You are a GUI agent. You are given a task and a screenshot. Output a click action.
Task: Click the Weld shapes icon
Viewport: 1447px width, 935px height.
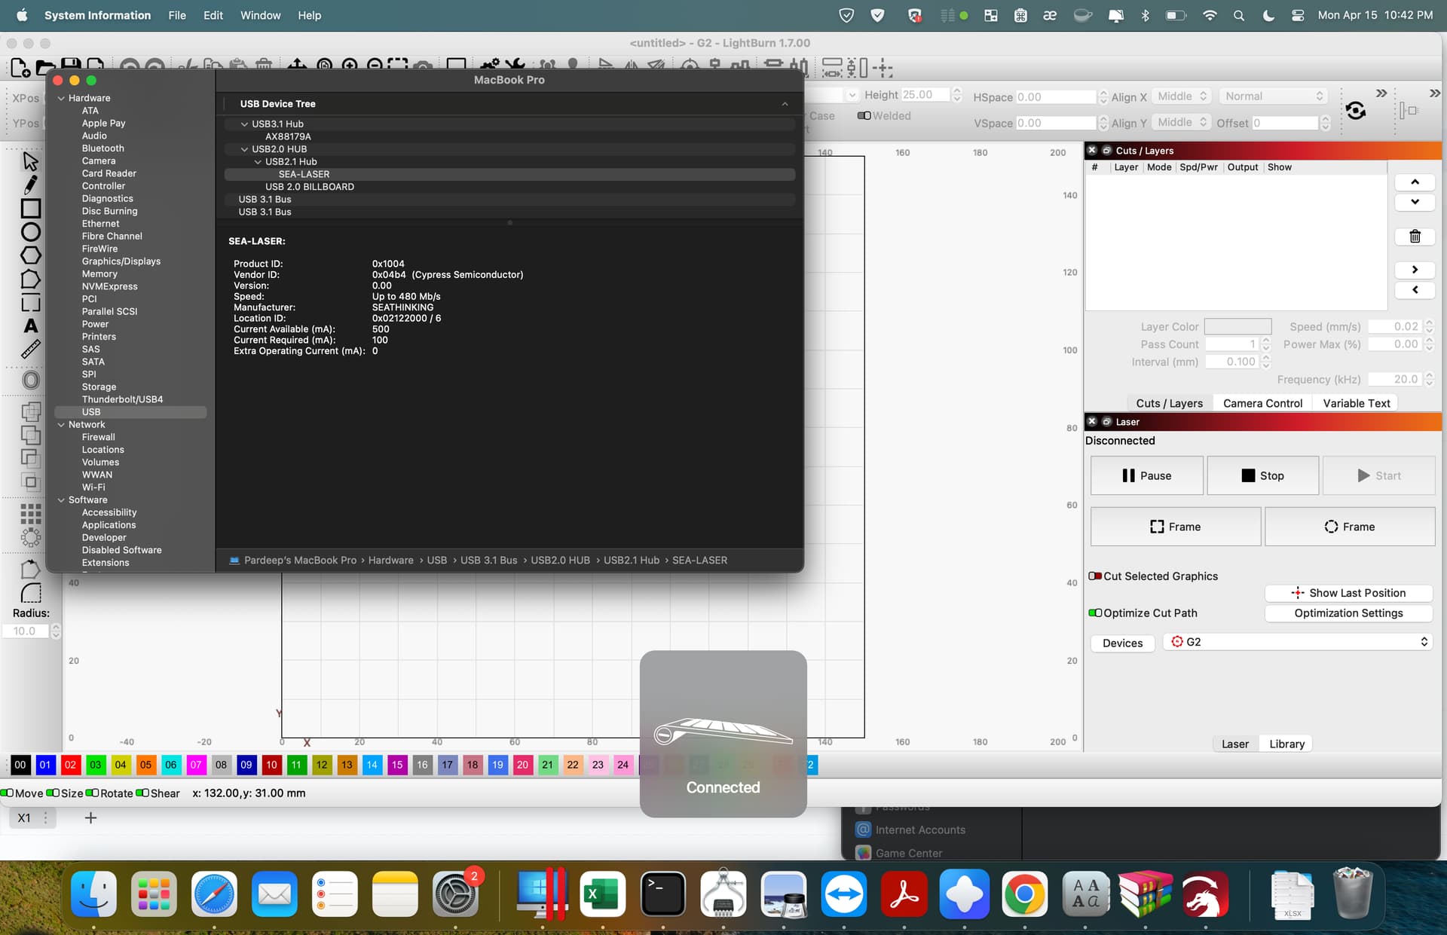30,411
